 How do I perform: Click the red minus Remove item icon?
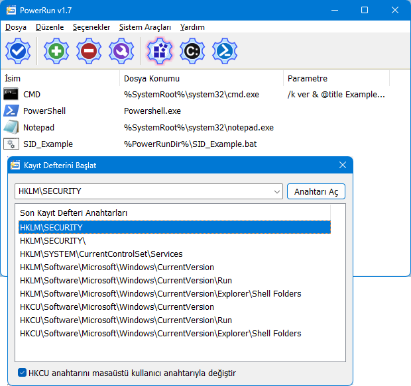pos(89,51)
